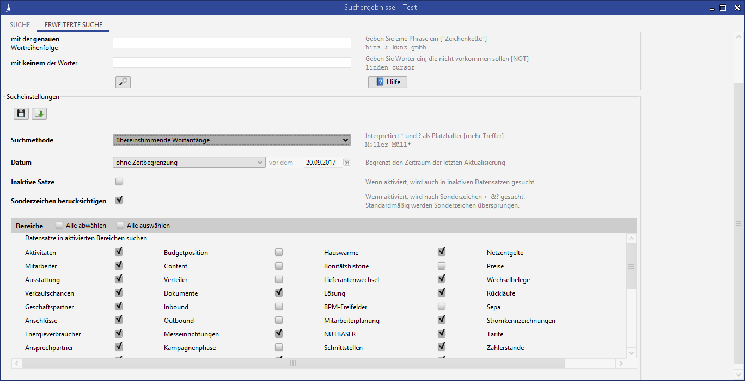
Task: Enable the Inaktive Sätze checkbox
Action: click(119, 182)
